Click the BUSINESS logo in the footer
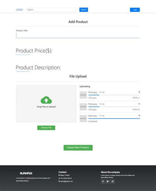Viewport: 156px width, 191px height. coord(26,173)
